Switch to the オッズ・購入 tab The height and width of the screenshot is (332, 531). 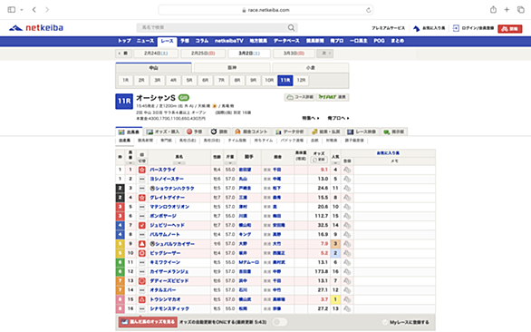pos(163,132)
